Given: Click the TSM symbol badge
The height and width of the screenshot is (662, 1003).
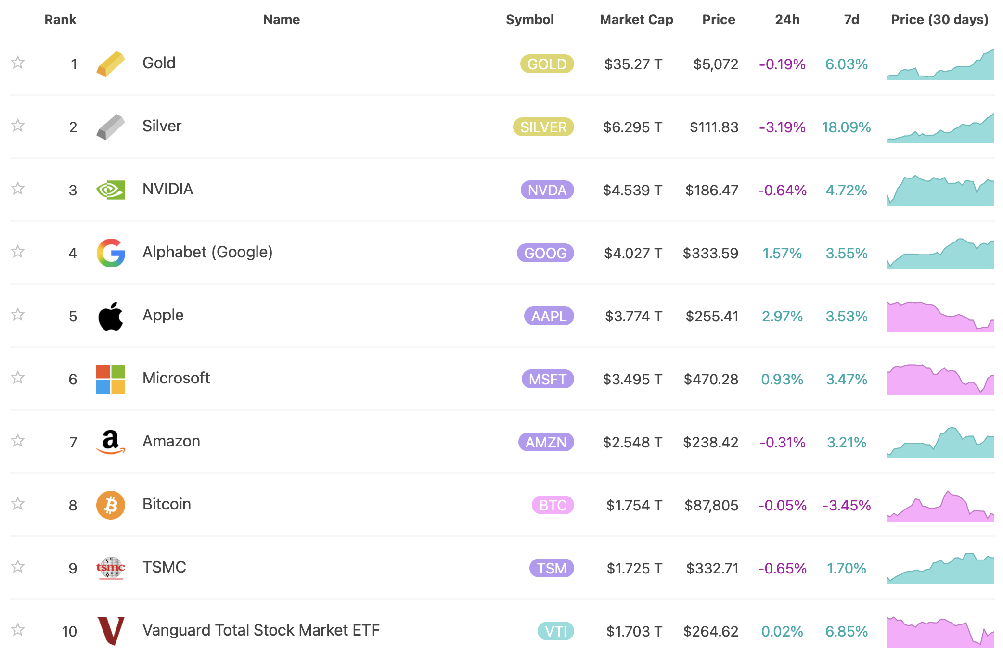Looking at the screenshot, I should (552, 568).
